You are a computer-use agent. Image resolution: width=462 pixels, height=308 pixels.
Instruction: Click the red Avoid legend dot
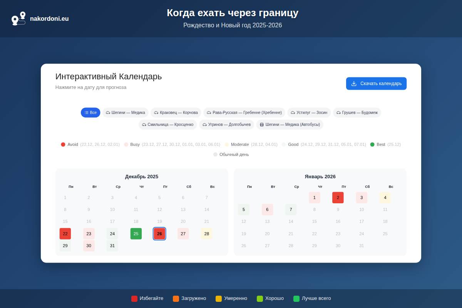pyautogui.click(x=63, y=144)
